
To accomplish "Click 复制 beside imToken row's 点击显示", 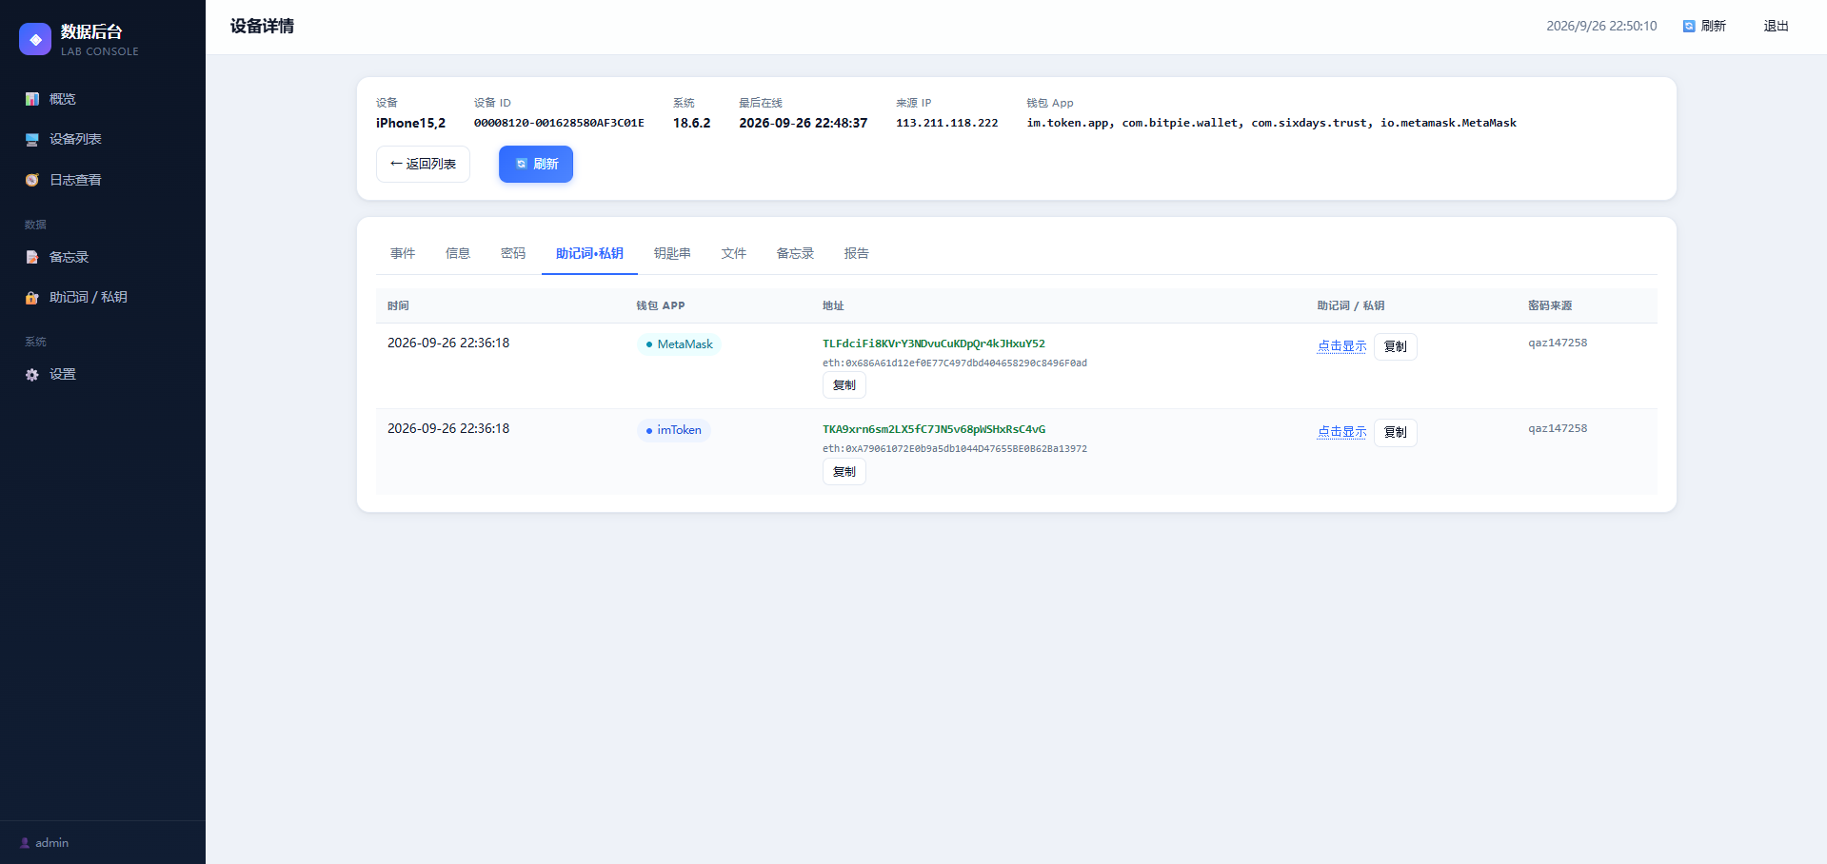I will (x=1396, y=432).
